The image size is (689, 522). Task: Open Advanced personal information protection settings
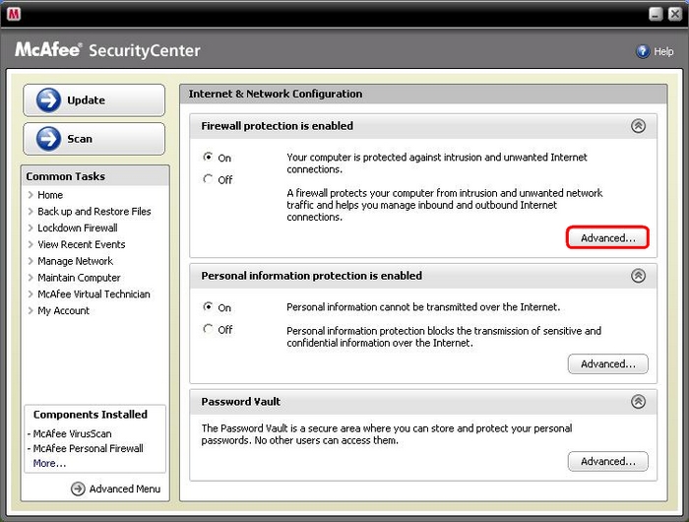point(607,363)
